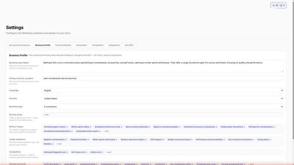Viewport: 294px width, 165px height.
Task: Remove the Beginner snowboarders audience tag
Action: click(x=66, y=140)
